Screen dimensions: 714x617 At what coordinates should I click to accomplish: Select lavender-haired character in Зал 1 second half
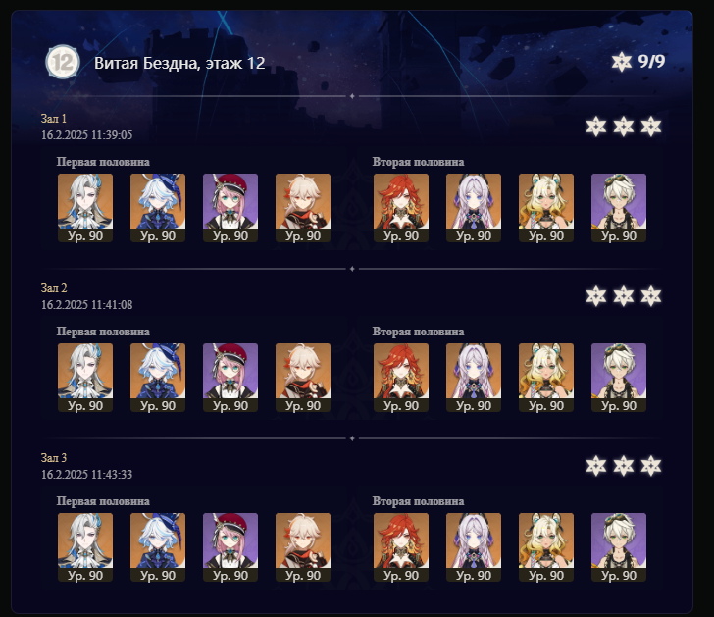474,208
